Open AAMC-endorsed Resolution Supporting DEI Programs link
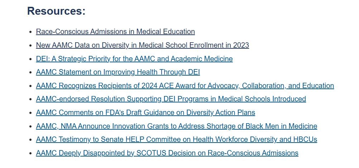 pyautogui.click(x=171, y=99)
